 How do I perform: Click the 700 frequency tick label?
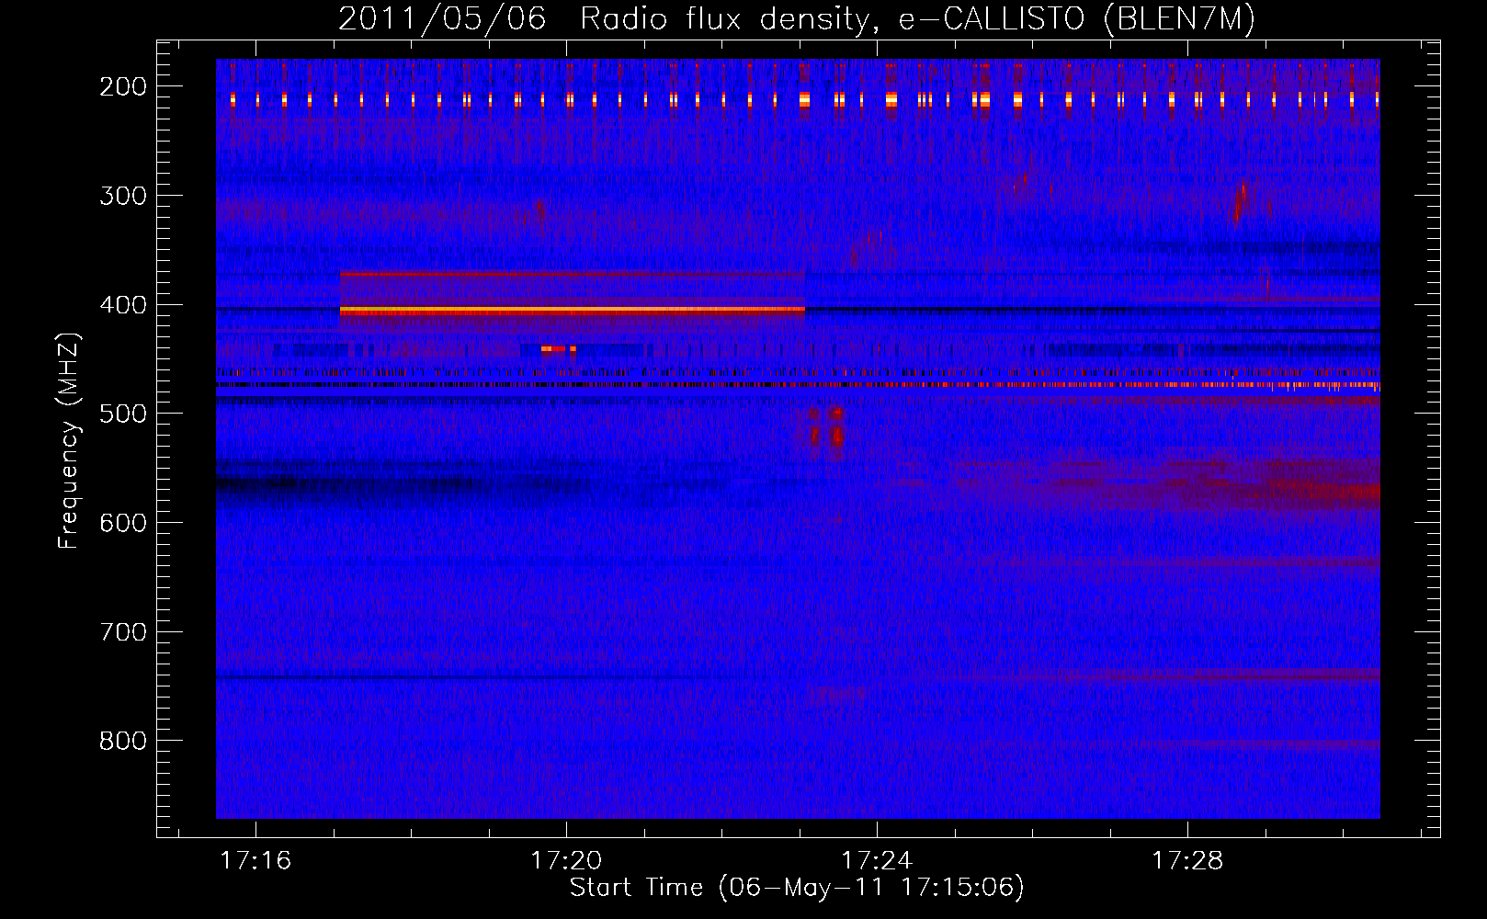coord(122,632)
